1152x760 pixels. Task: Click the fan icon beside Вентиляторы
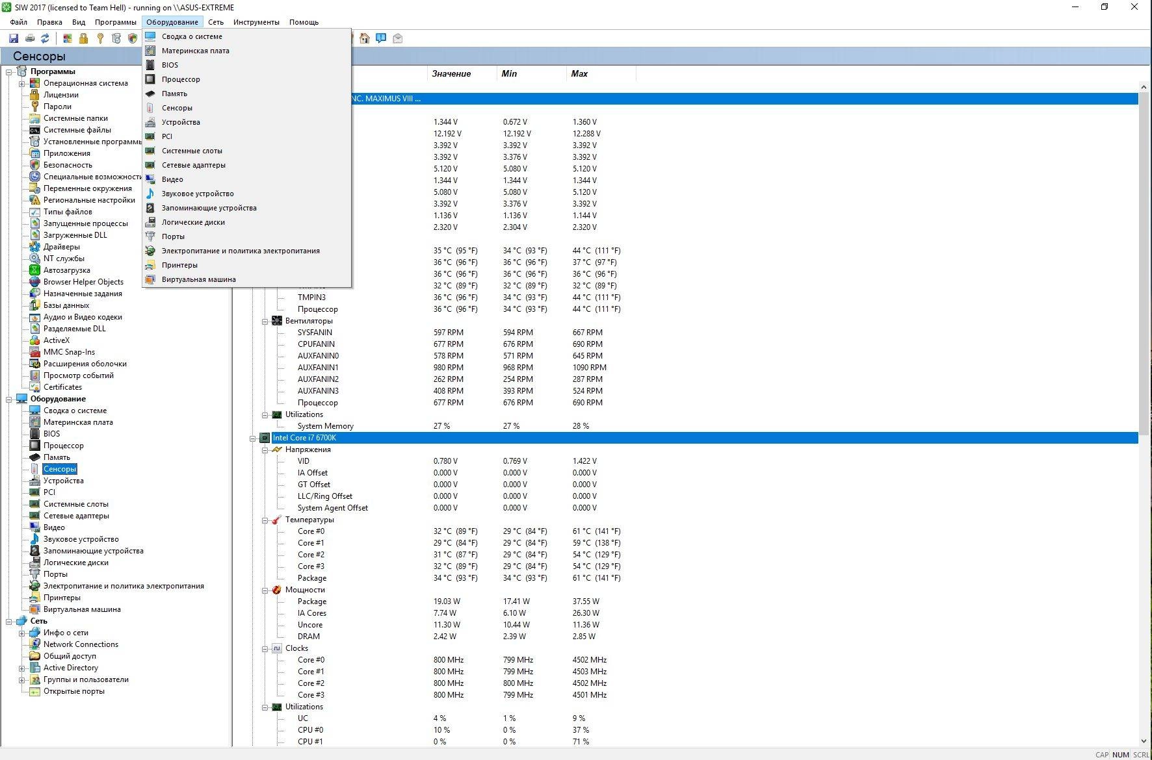(x=277, y=321)
